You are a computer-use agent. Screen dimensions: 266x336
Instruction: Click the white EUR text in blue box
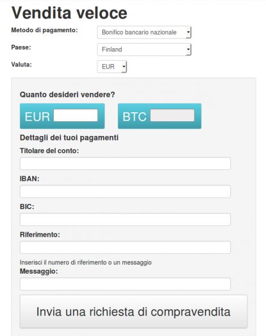pyautogui.click(x=37, y=117)
